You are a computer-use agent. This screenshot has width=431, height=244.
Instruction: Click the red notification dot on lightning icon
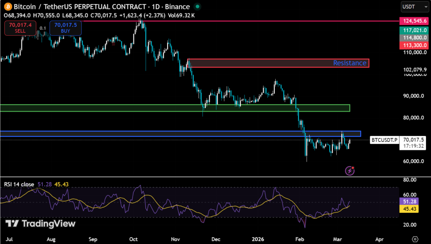(354, 166)
